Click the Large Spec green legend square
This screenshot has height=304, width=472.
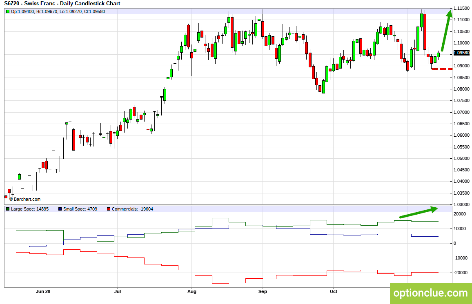click(8, 209)
